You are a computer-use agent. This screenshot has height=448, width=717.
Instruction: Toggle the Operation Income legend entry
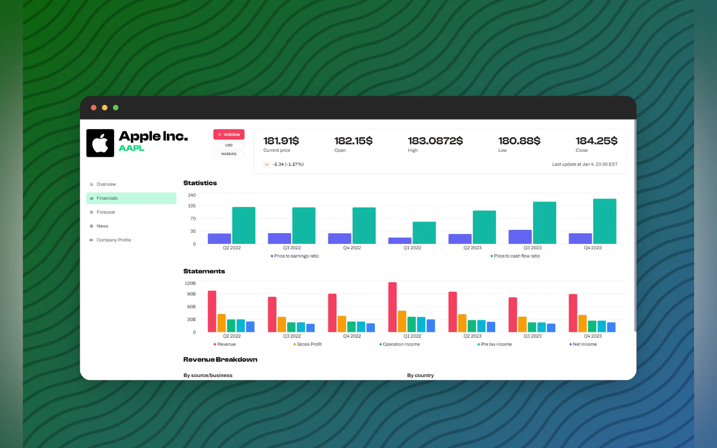click(399, 344)
